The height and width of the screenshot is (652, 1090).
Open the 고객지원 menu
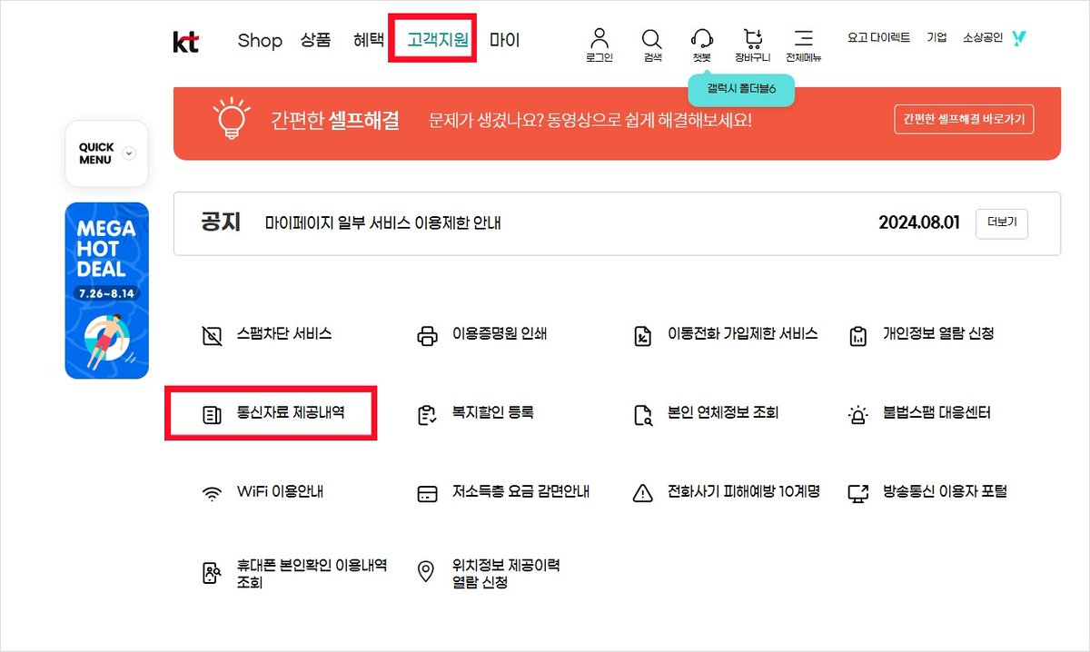438,40
